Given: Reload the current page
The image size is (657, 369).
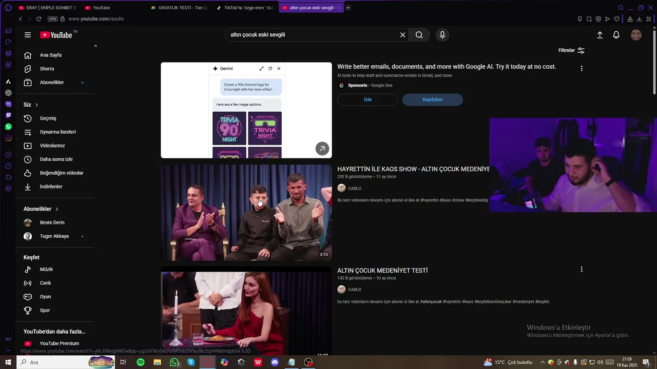Looking at the screenshot, I should 38,19.
